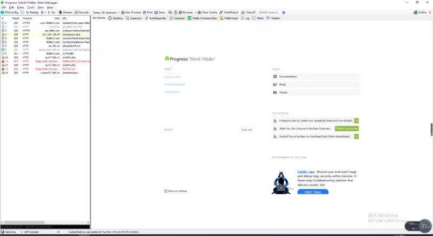
Task: Switch to the Inspectors tab
Action: tap(134, 18)
